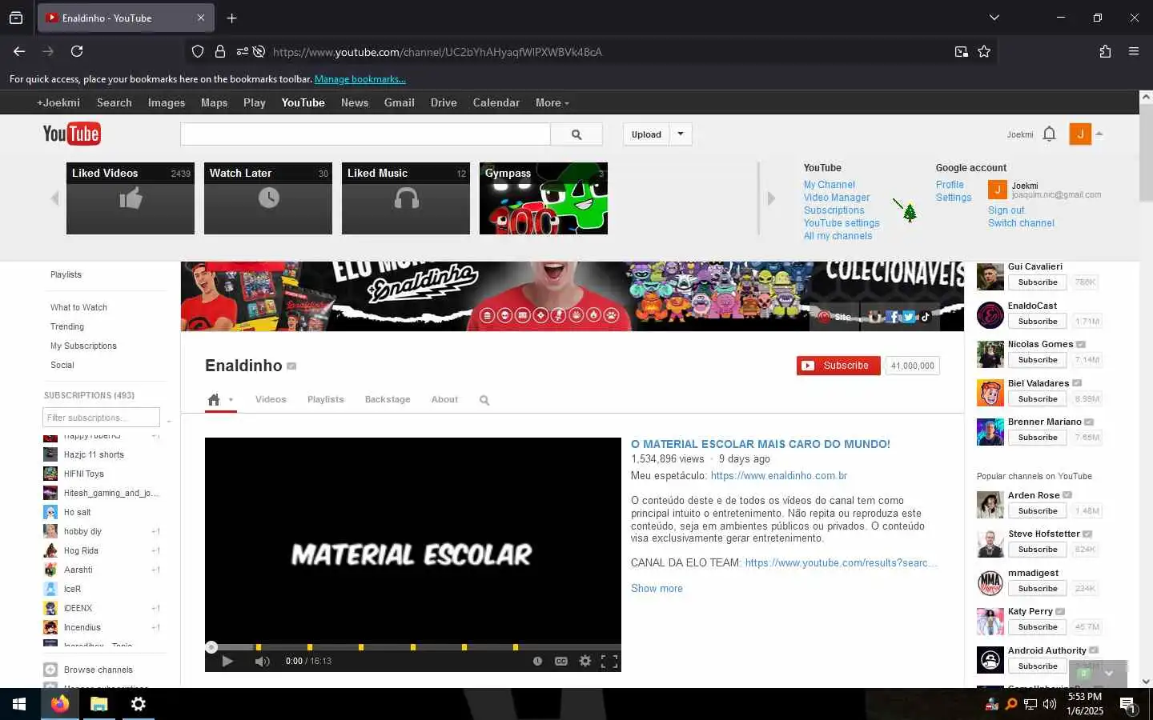
Task: Click the Upload button
Action: [x=646, y=134]
